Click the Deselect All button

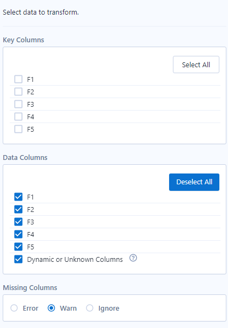(x=194, y=182)
